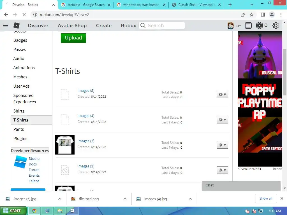Open Robux in the Roblox header
The image size is (287, 215).
coord(128,25)
